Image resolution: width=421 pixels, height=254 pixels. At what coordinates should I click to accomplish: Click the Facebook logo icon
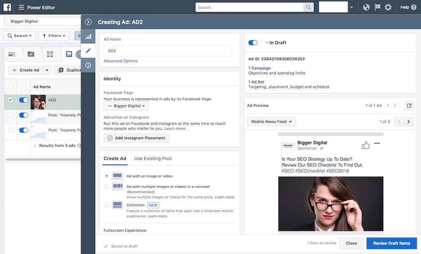[7, 7]
